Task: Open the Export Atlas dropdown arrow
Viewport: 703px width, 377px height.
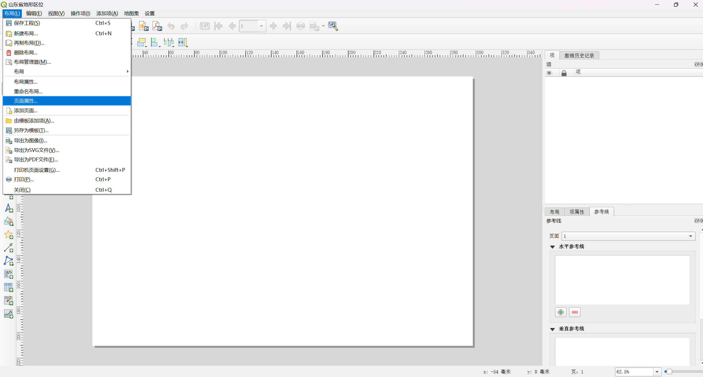Action: tap(323, 26)
